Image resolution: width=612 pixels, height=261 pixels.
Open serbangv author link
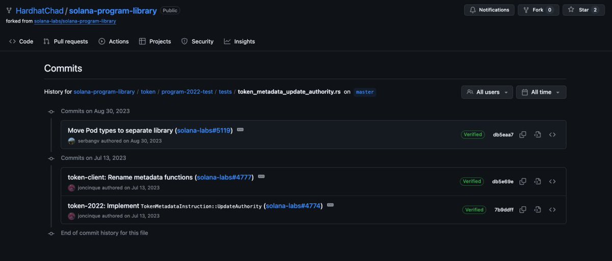click(88, 141)
